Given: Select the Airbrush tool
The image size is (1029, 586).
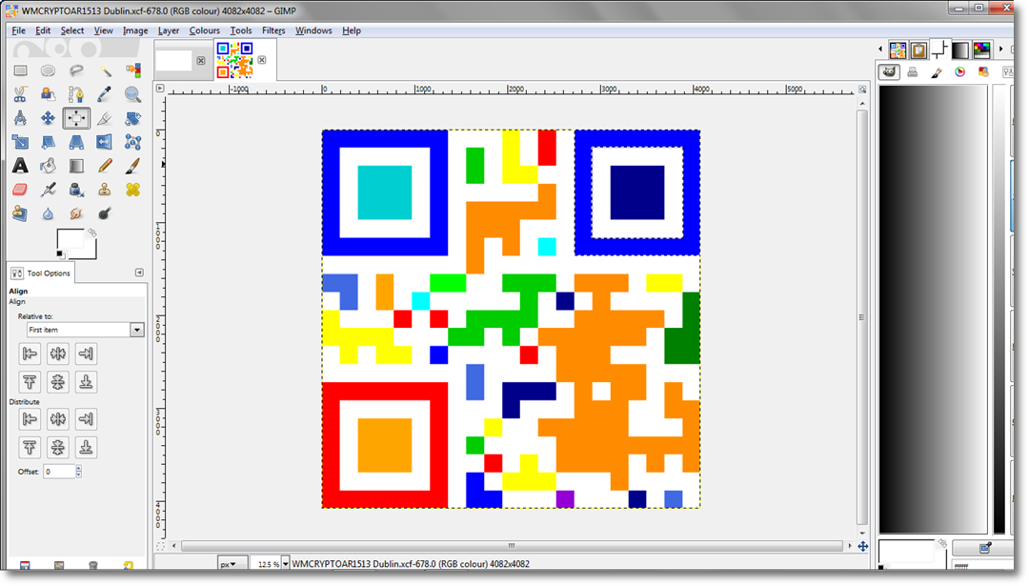Looking at the screenshot, I should [x=48, y=190].
